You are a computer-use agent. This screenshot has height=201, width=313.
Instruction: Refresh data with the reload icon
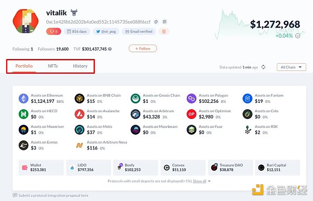click(x=263, y=67)
